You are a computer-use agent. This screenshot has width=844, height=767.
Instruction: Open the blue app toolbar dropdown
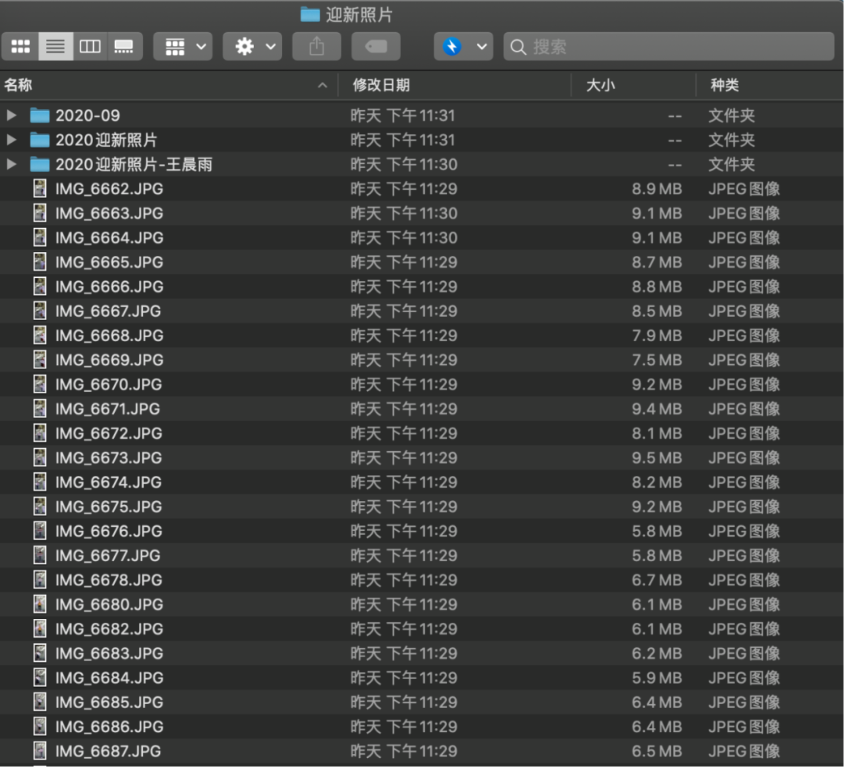pos(463,47)
